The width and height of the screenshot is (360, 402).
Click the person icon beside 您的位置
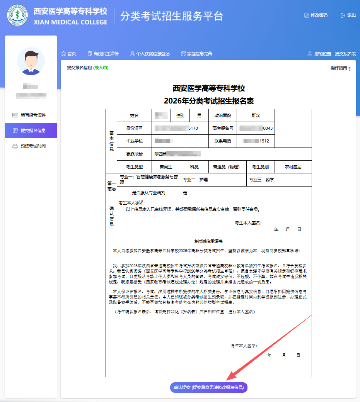click(309, 54)
